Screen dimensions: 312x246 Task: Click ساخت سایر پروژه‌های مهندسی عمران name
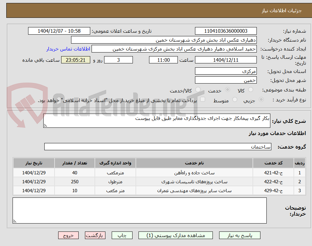(194, 191)
